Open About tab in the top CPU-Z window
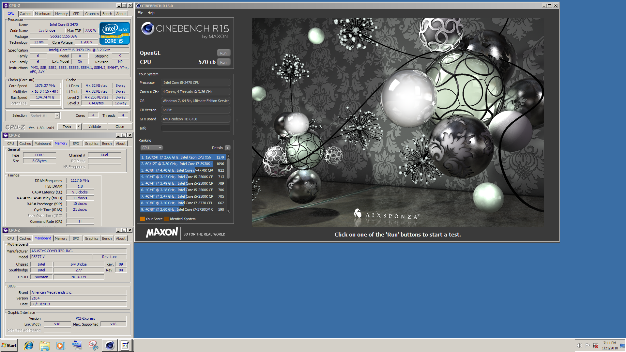 [121, 14]
